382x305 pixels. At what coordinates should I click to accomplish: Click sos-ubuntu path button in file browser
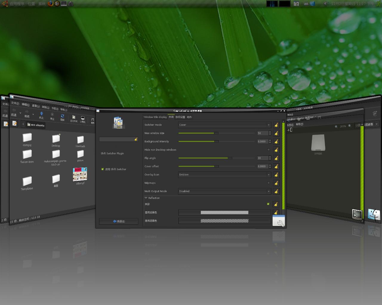click(x=36, y=125)
